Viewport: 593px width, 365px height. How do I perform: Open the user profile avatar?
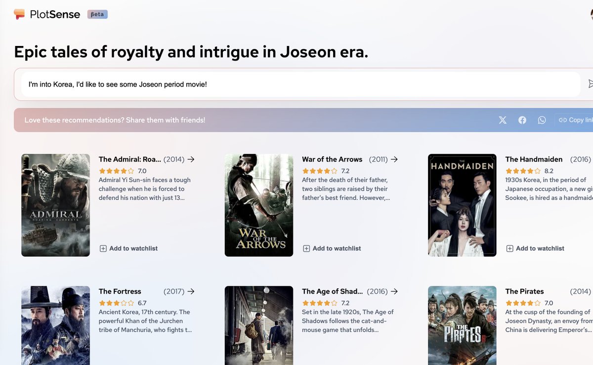592,14
